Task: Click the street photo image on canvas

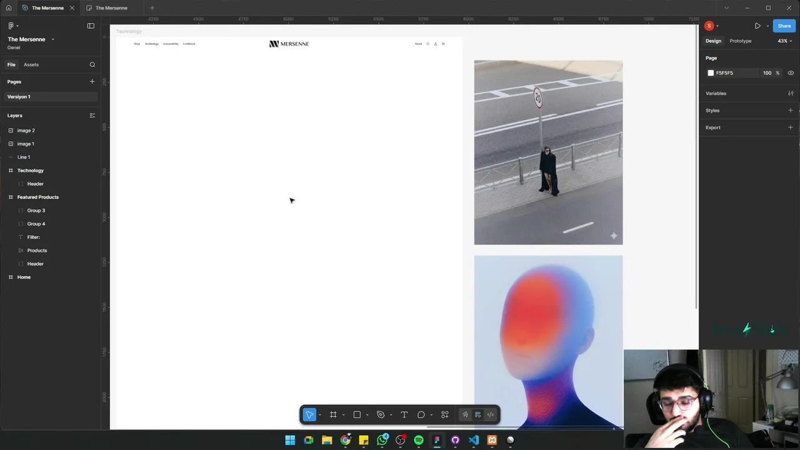Action: click(548, 152)
